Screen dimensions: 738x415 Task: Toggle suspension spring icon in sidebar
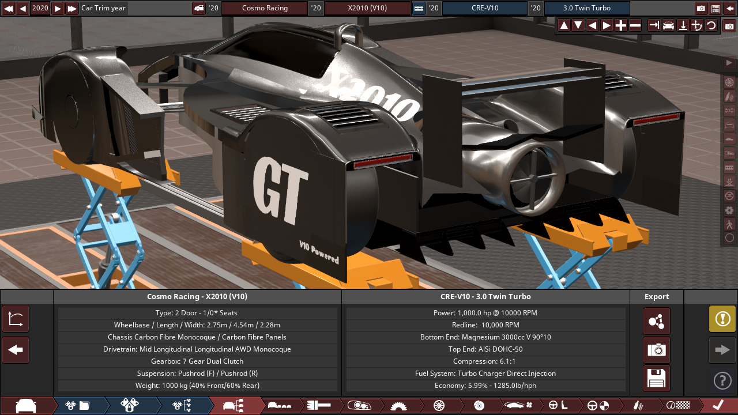(x=729, y=96)
